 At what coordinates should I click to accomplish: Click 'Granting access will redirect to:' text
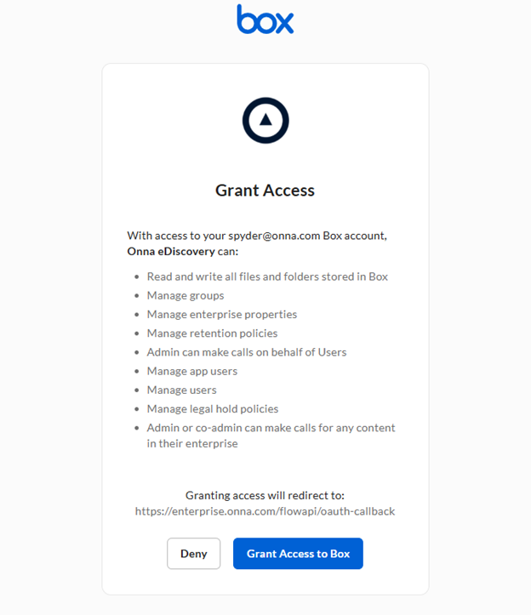pos(265,495)
